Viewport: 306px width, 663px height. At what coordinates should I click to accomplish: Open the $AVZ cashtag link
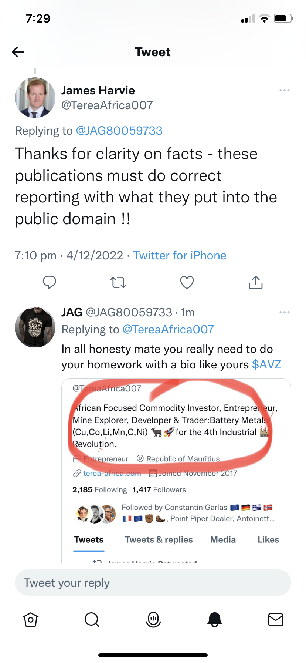click(x=266, y=364)
